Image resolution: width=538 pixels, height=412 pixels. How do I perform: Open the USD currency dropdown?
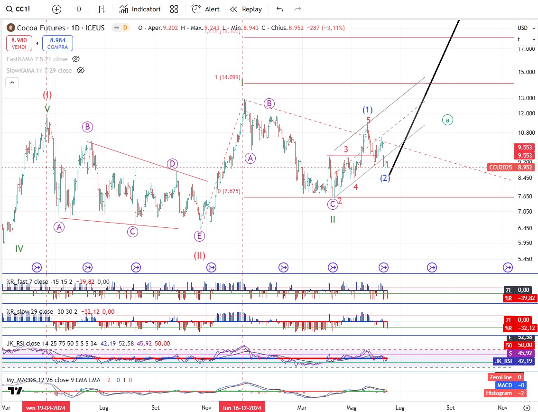[526, 28]
